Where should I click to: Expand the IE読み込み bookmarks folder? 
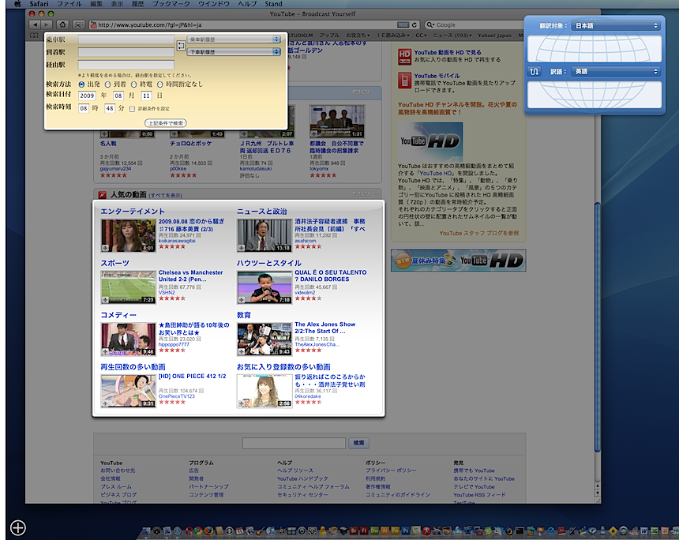coord(394,36)
